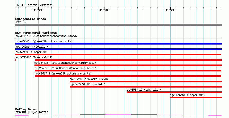This screenshot has height=118, width=229.
Task: Click the blue nsv4258601 variant bar
Action: tap(118, 44)
